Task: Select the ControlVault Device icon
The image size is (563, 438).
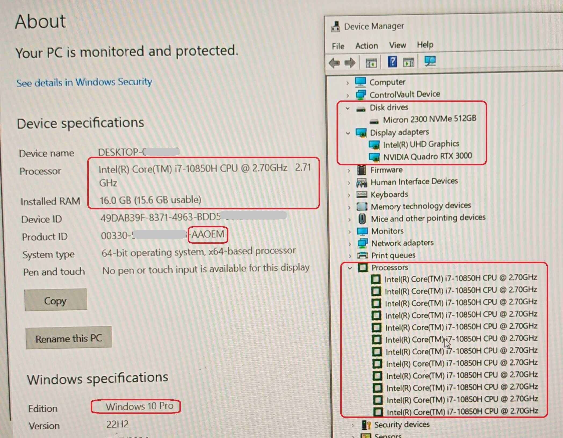Action: [361, 95]
